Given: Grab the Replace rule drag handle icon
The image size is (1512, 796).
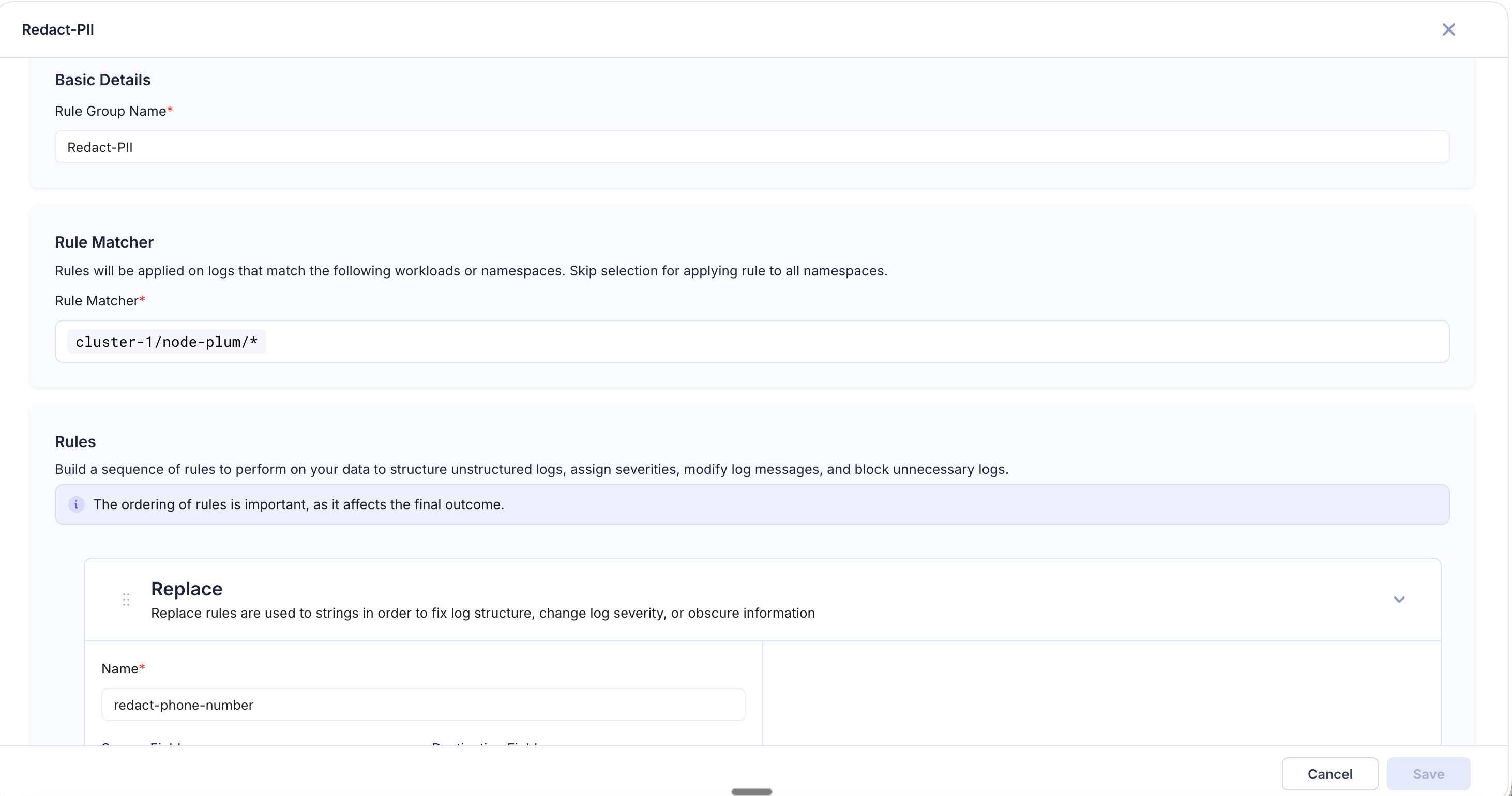Looking at the screenshot, I should pos(126,600).
